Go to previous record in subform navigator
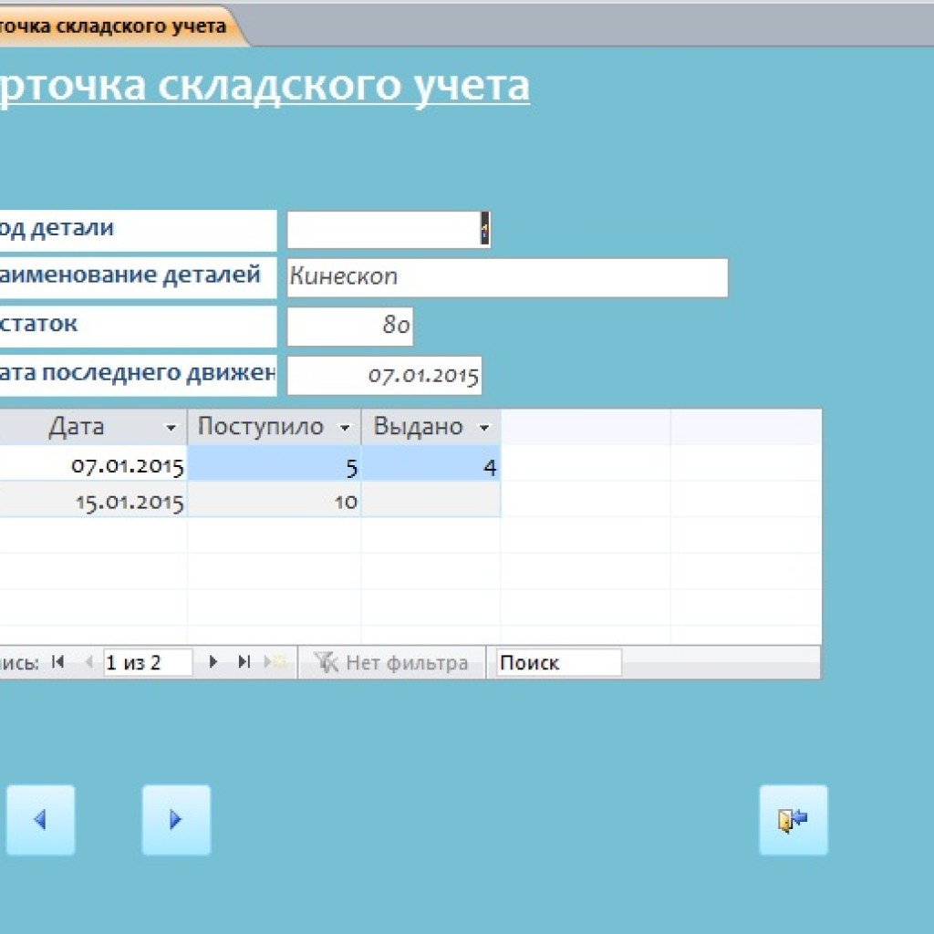This screenshot has width=934, height=934. tap(88, 663)
